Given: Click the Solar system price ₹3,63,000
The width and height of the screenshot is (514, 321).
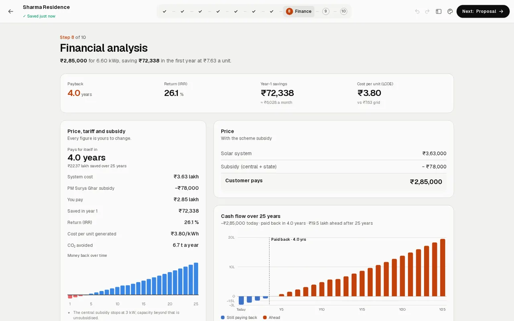Looking at the screenshot, I should pyautogui.click(x=434, y=153).
